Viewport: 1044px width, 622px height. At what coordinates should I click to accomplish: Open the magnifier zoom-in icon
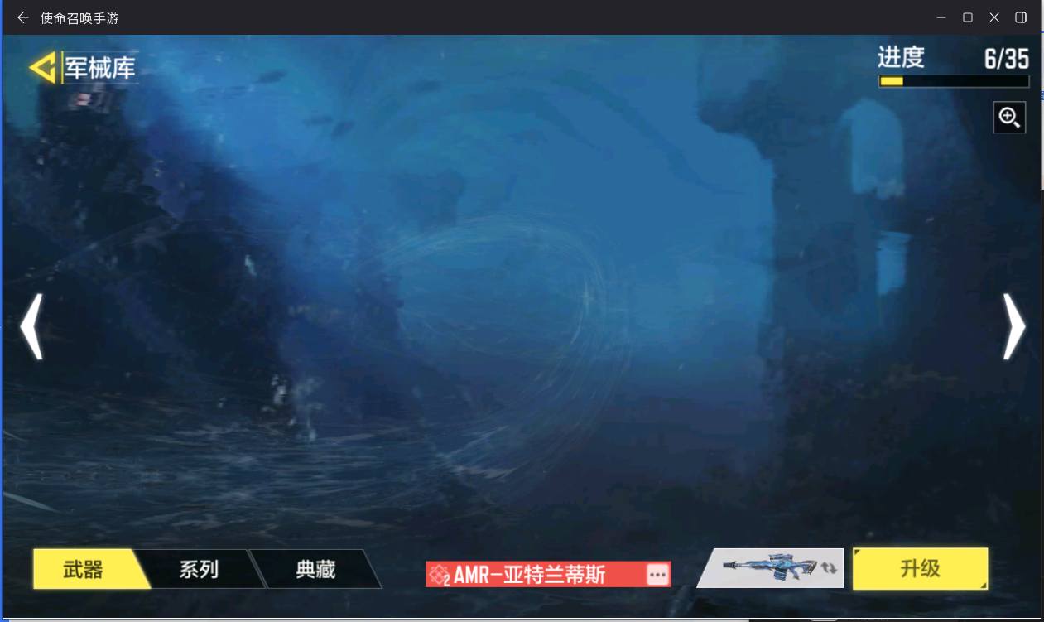tap(1009, 118)
